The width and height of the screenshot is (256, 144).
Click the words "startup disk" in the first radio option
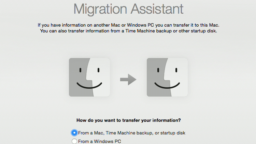coord(173,133)
